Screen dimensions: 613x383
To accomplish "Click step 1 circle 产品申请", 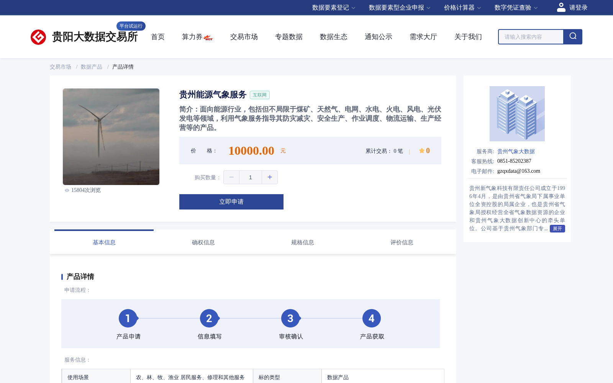I will [x=128, y=318].
